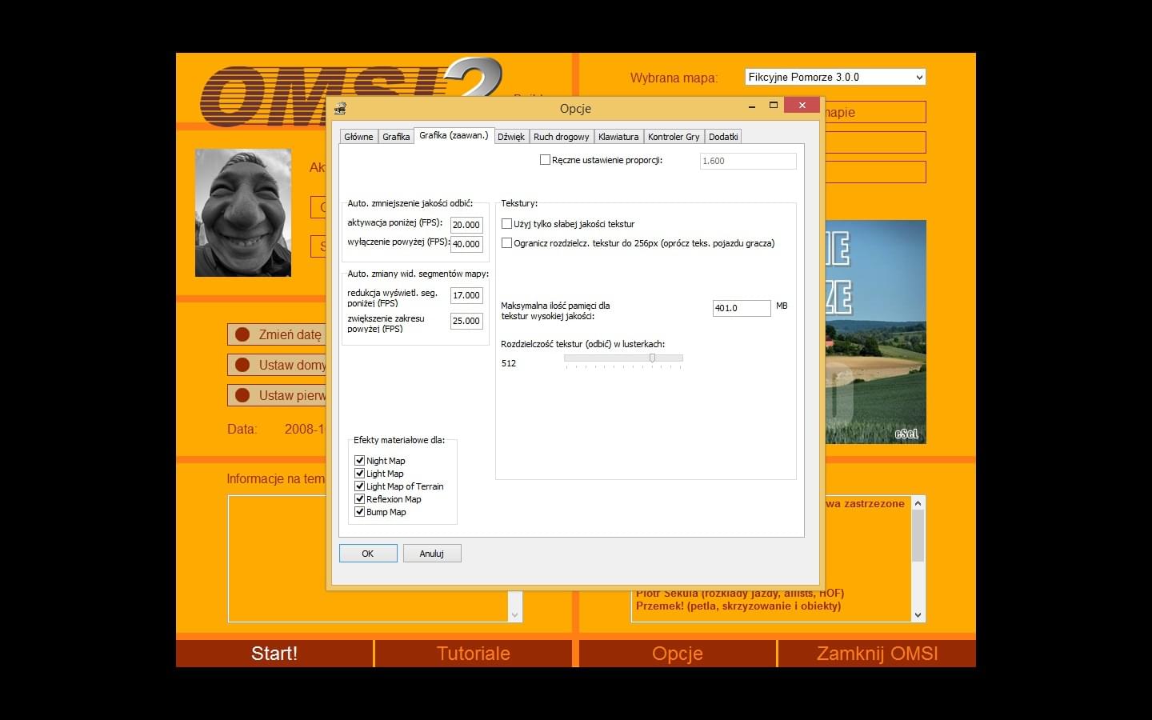Open the Kontroler Gry tab
This screenshot has width=1152, height=720.
[x=674, y=137]
